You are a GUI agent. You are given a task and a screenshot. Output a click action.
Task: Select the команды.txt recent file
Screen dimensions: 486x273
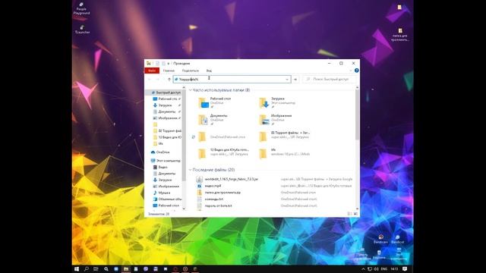click(214, 199)
